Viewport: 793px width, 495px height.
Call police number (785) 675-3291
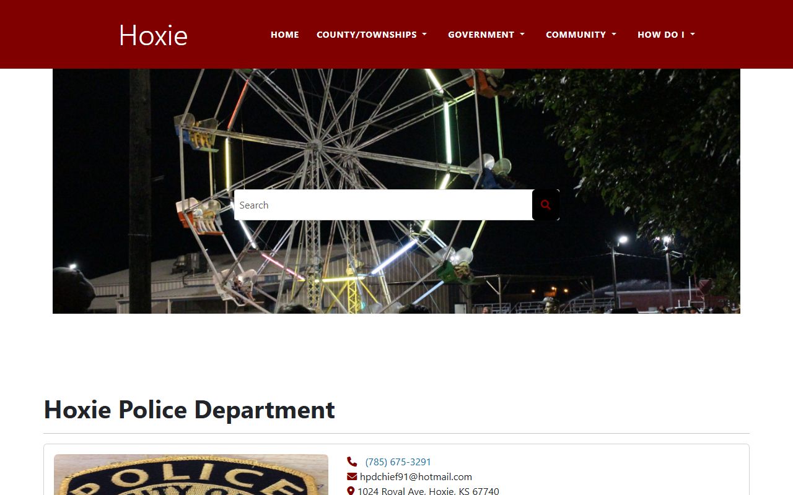click(x=398, y=462)
